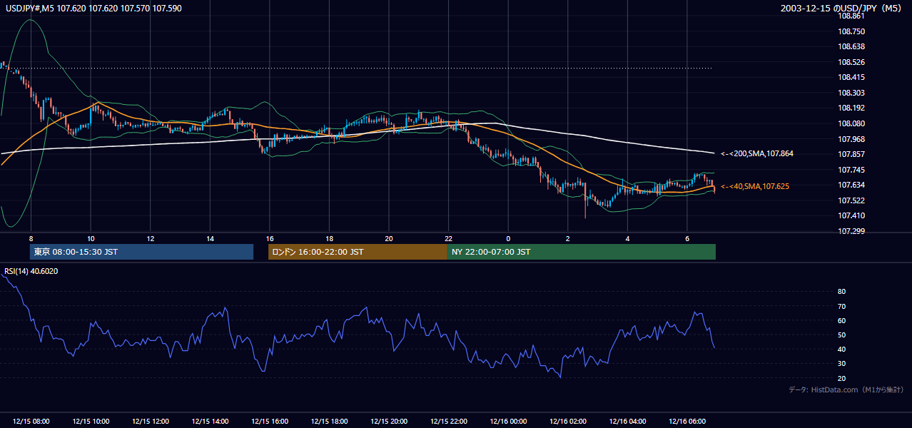The width and height of the screenshot is (912, 428).
Task: Click the 12/15 14:00 time label
Action: click(210, 422)
